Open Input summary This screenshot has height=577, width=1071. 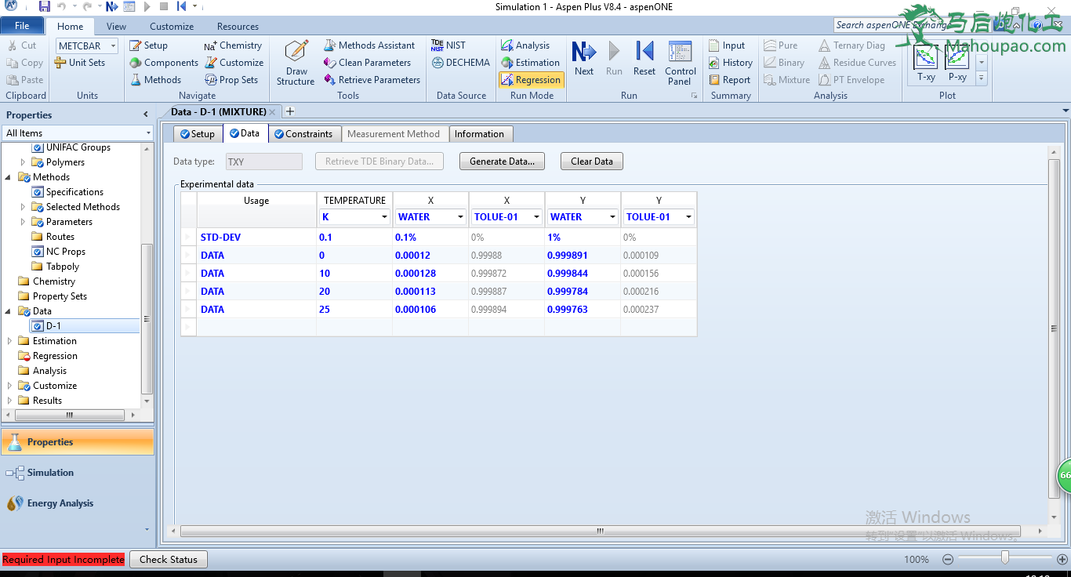tap(727, 45)
